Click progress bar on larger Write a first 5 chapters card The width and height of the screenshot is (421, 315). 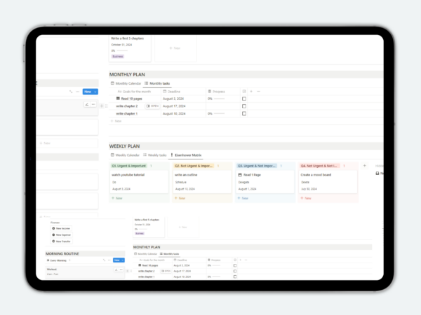tap(122, 50)
